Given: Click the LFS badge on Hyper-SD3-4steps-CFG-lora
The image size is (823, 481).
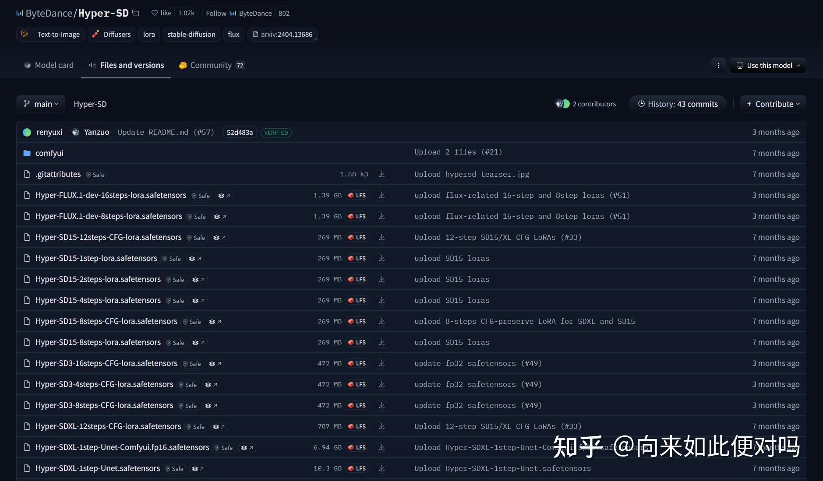Looking at the screenshot, I should (x=357, y=384).
